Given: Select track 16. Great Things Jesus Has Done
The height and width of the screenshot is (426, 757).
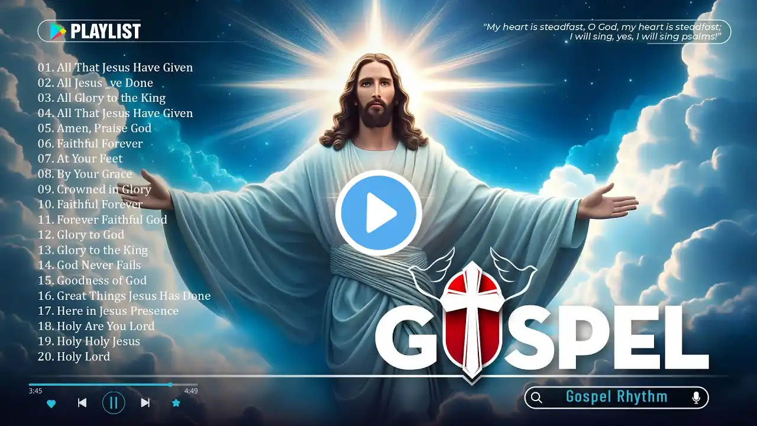Looking at the screenshot, I should tap(124, 296).
